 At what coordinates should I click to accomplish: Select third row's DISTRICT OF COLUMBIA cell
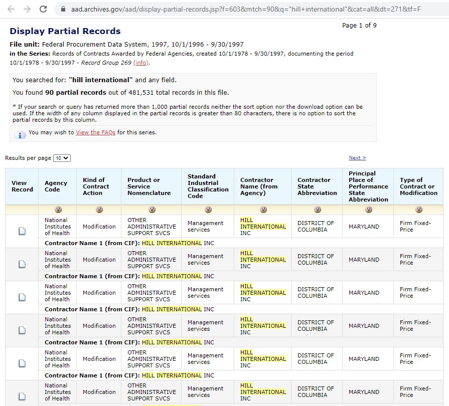[316, 292]
